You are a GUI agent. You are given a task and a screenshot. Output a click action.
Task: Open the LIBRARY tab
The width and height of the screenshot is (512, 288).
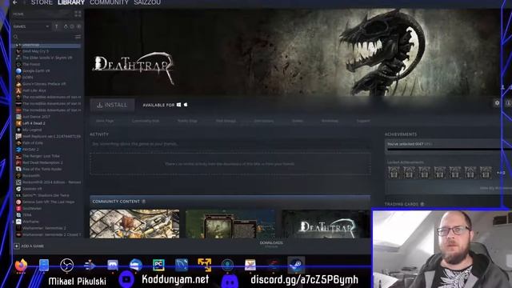[71, 2]
